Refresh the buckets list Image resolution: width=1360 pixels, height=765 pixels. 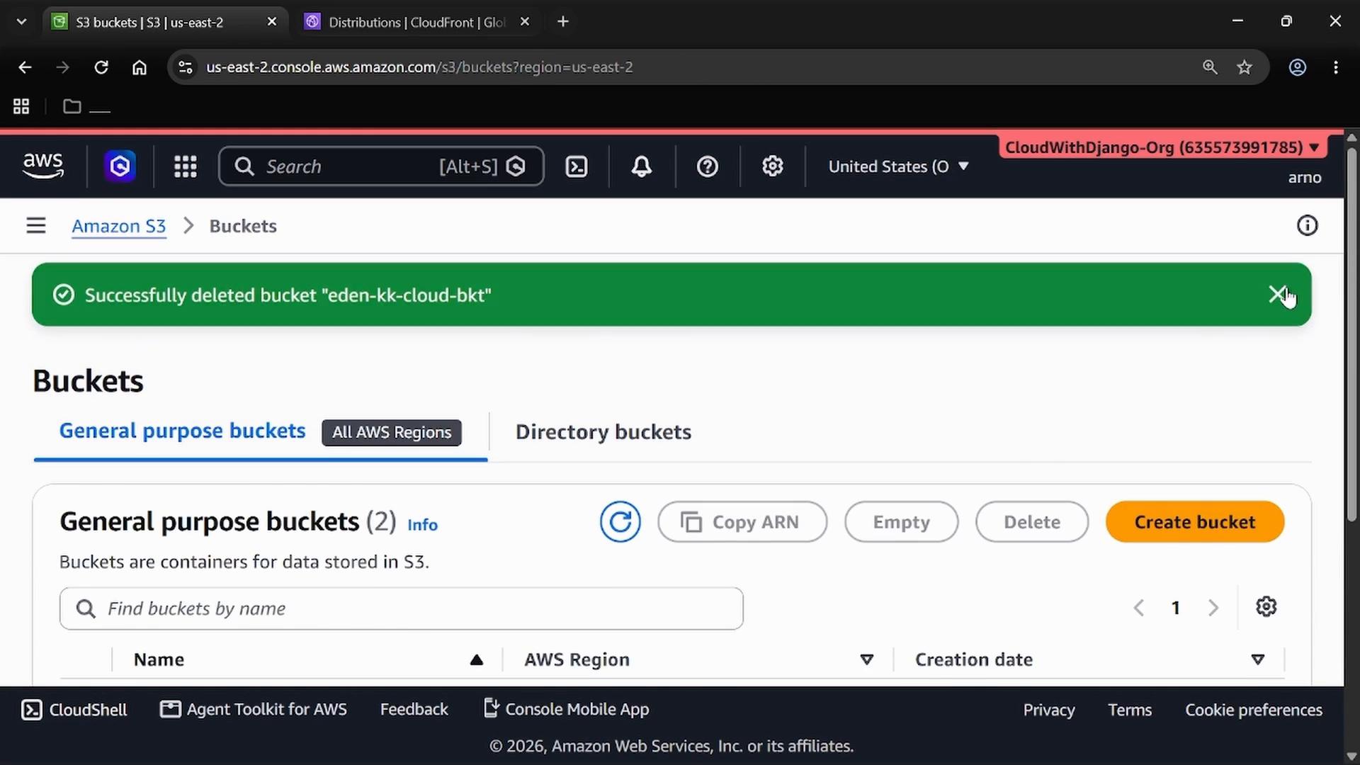coord(620,522)
